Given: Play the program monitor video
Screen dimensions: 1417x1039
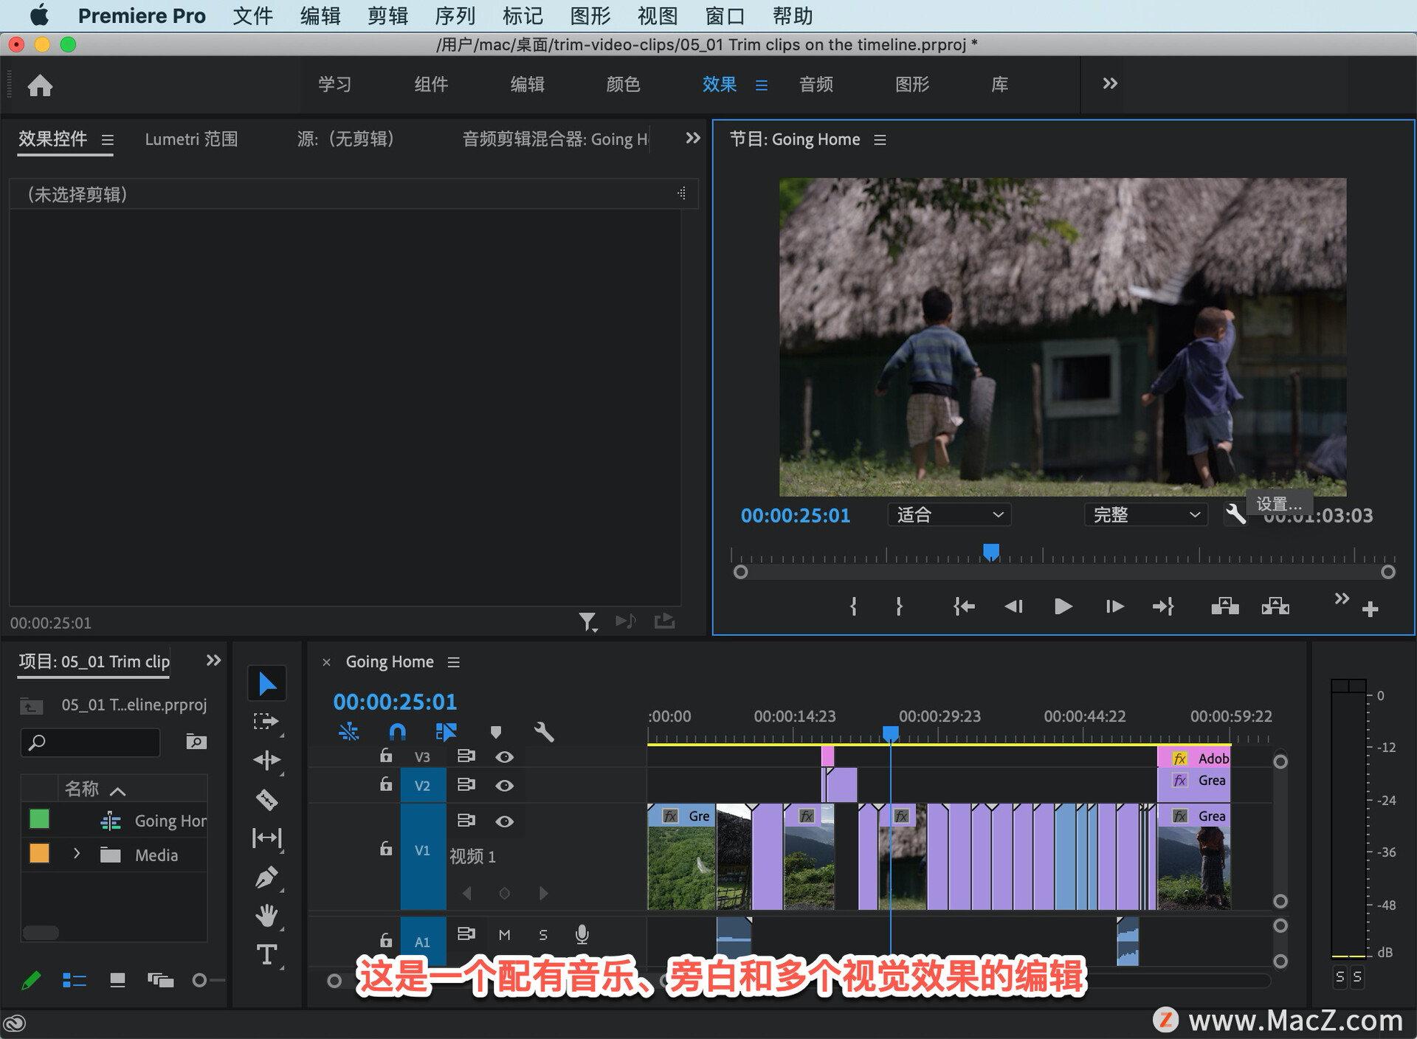Looking at the screenshot, I should pos(1063,607).
